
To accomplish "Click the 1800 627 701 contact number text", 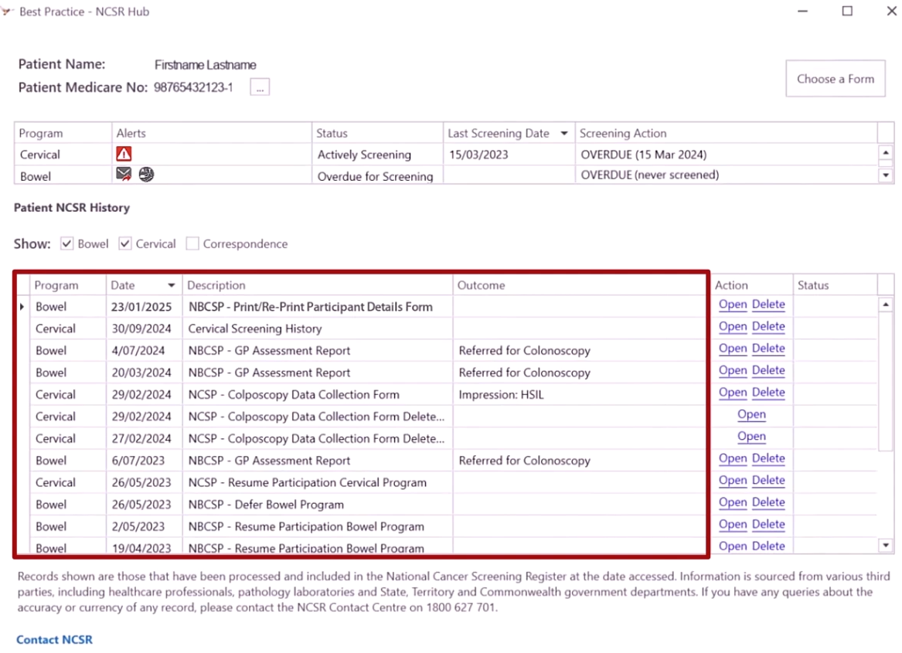I will 460,607.
